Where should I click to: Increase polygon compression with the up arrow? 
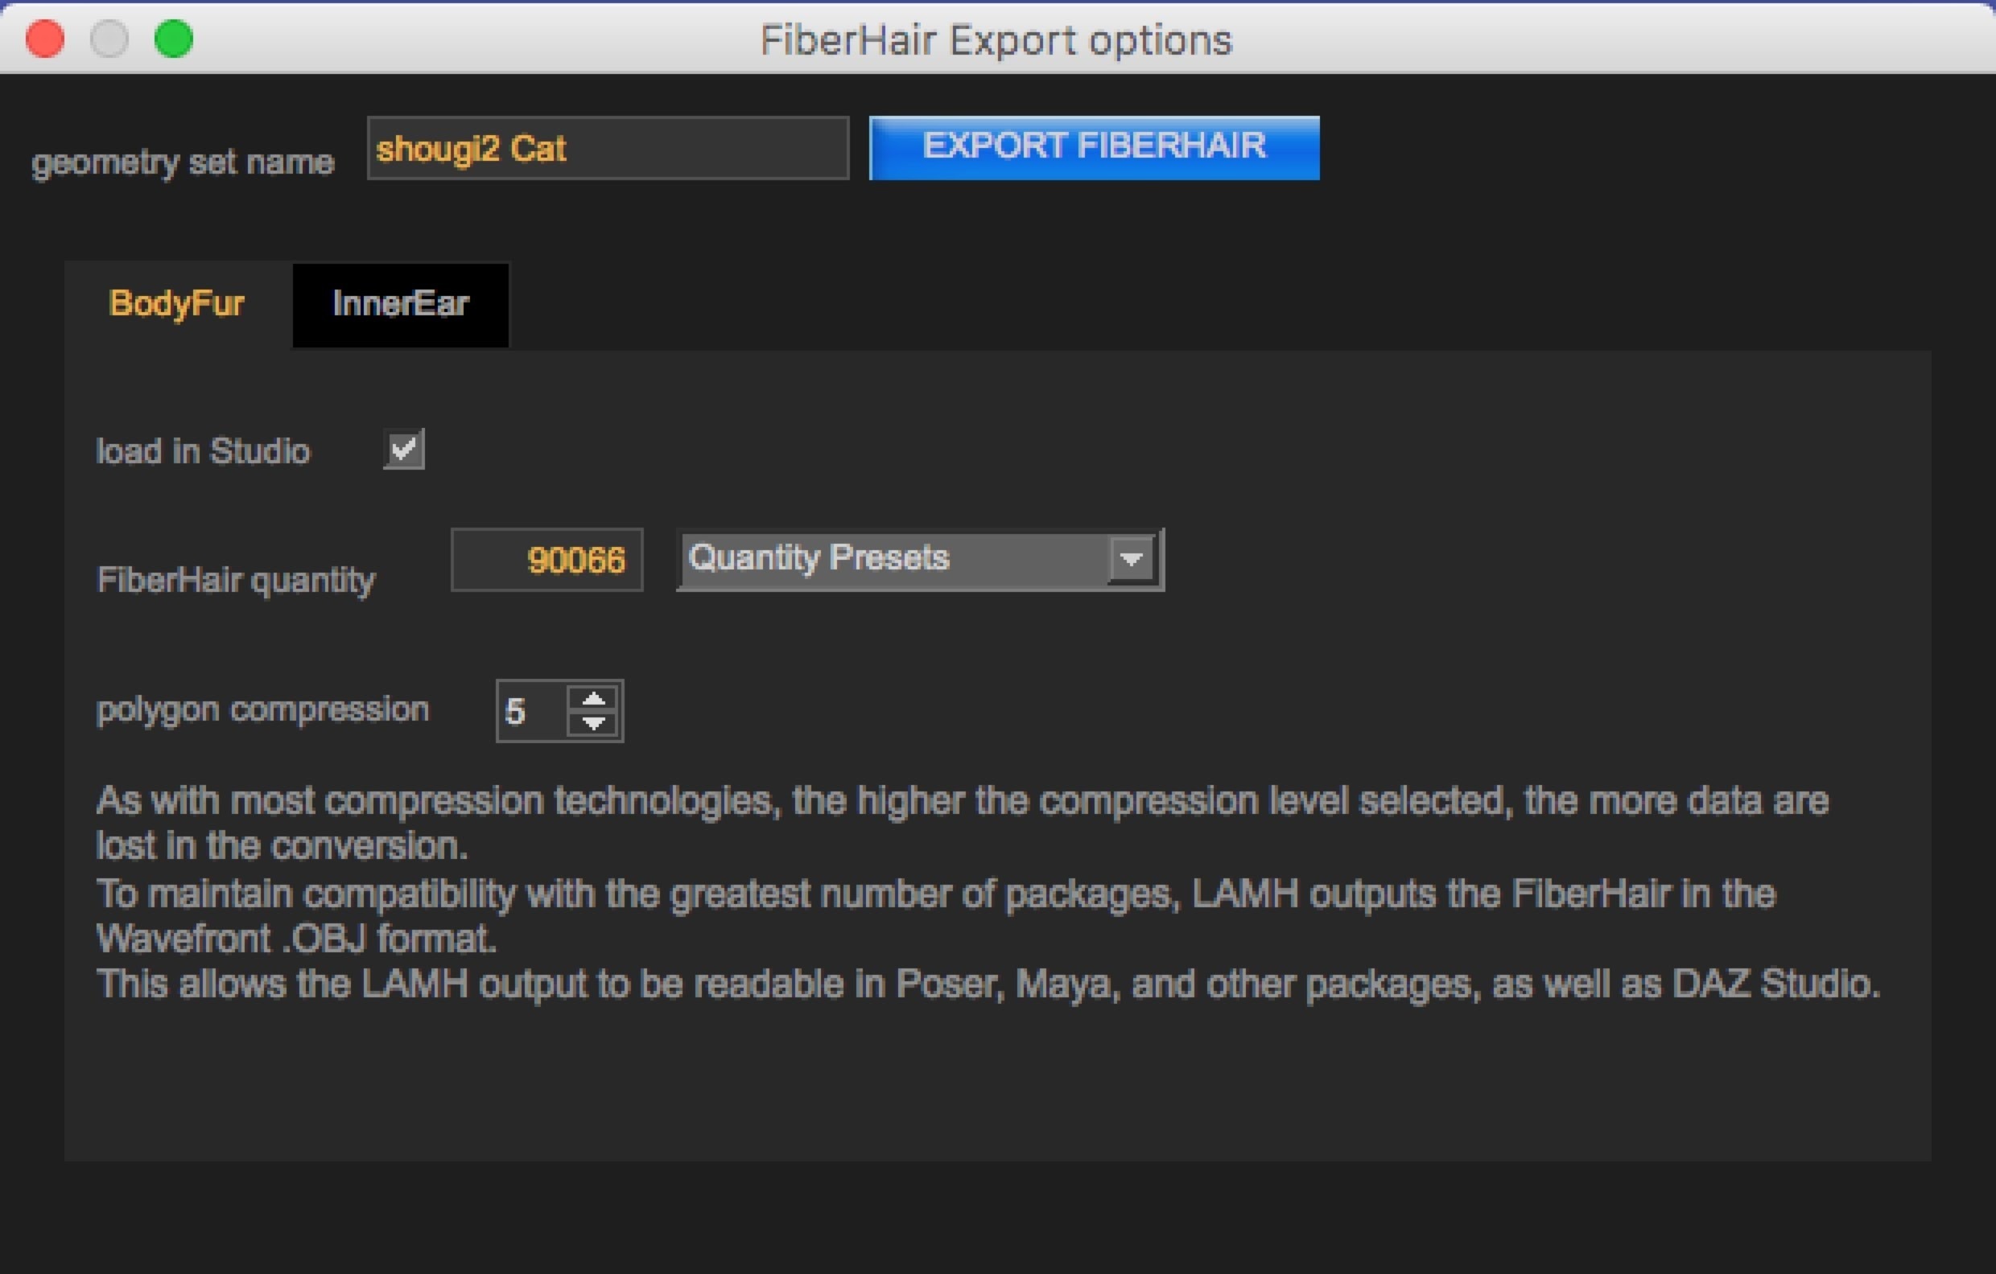593,700
